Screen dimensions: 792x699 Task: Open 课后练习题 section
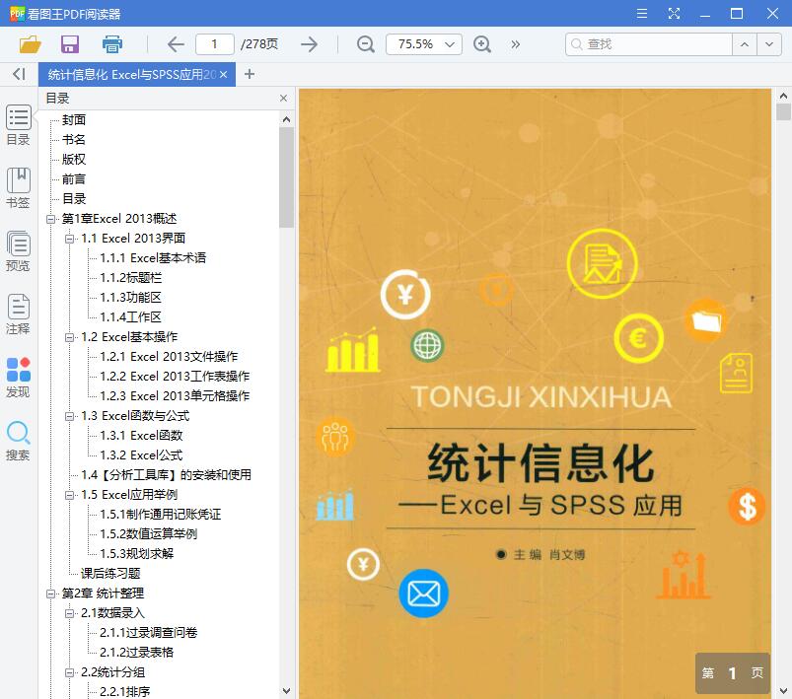click(110, 573)
